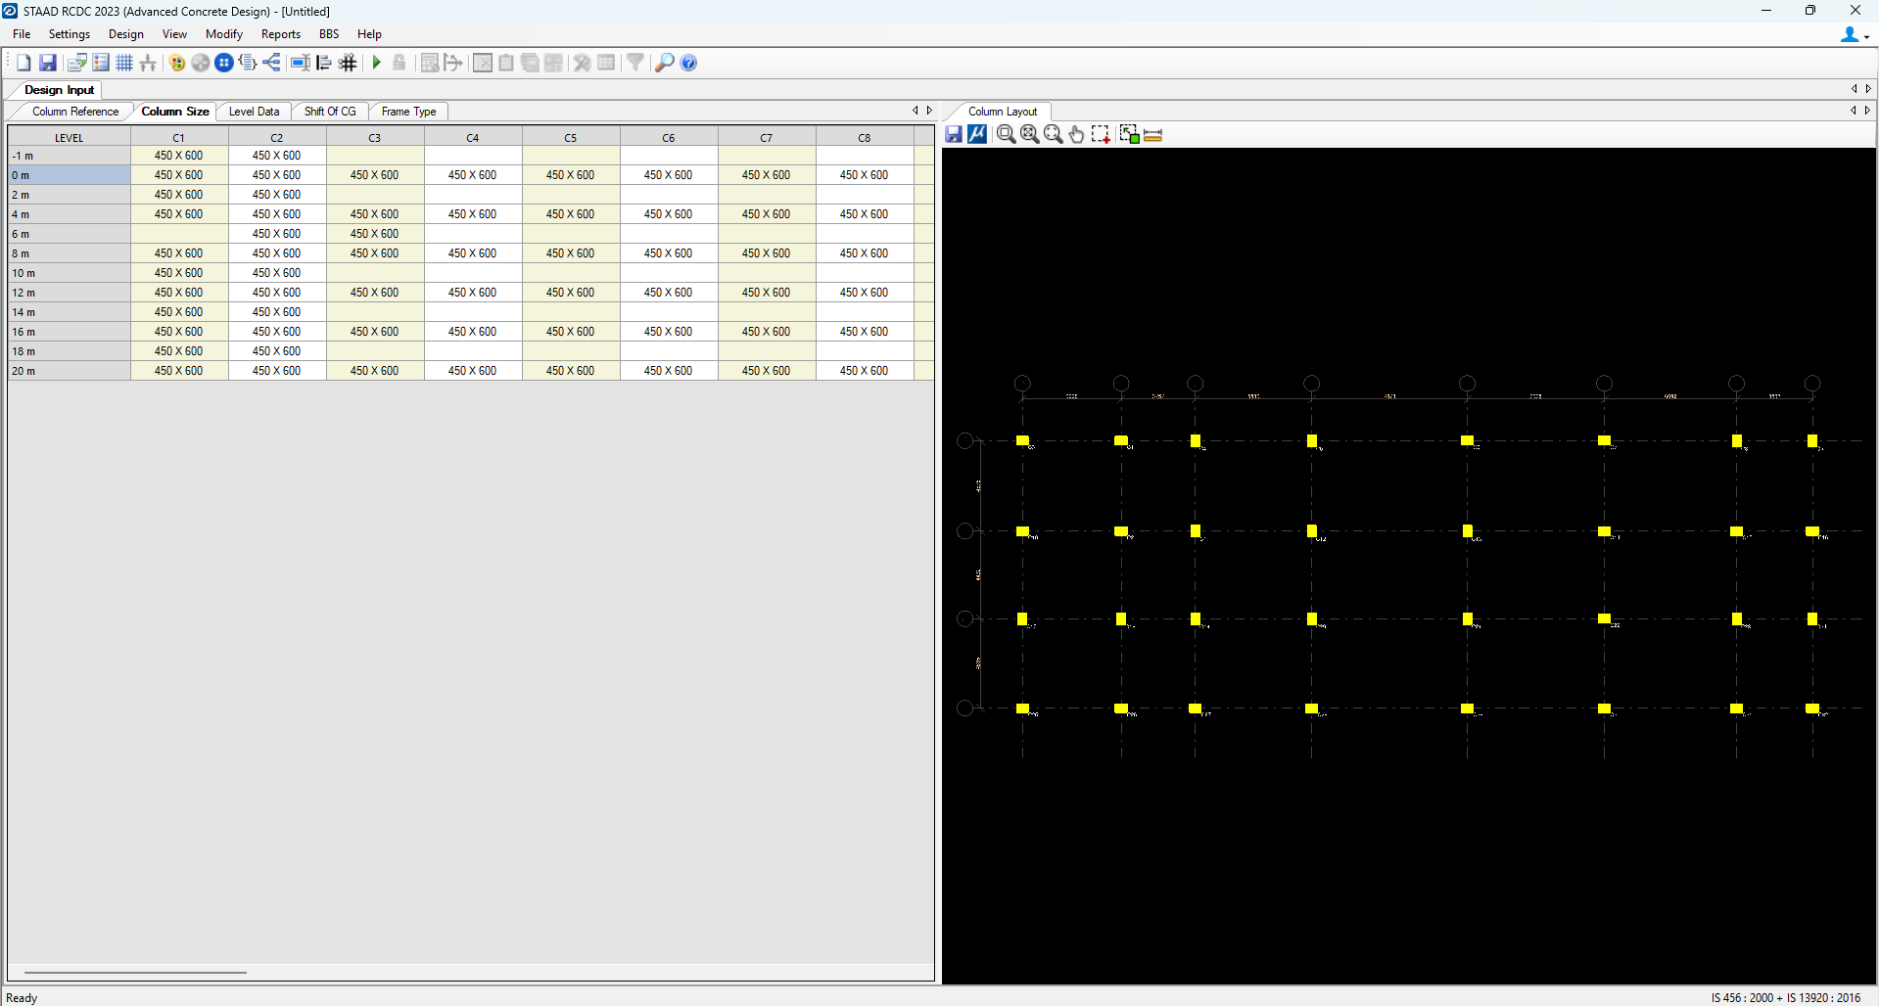Click the color palette icon in toolbar
The width and height of the screenshot is (1879, 1006).
point(176,63)
